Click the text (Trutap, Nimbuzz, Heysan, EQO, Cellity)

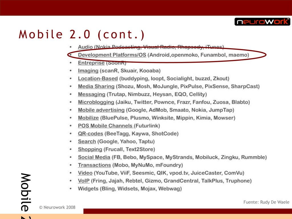pos(157,94)
